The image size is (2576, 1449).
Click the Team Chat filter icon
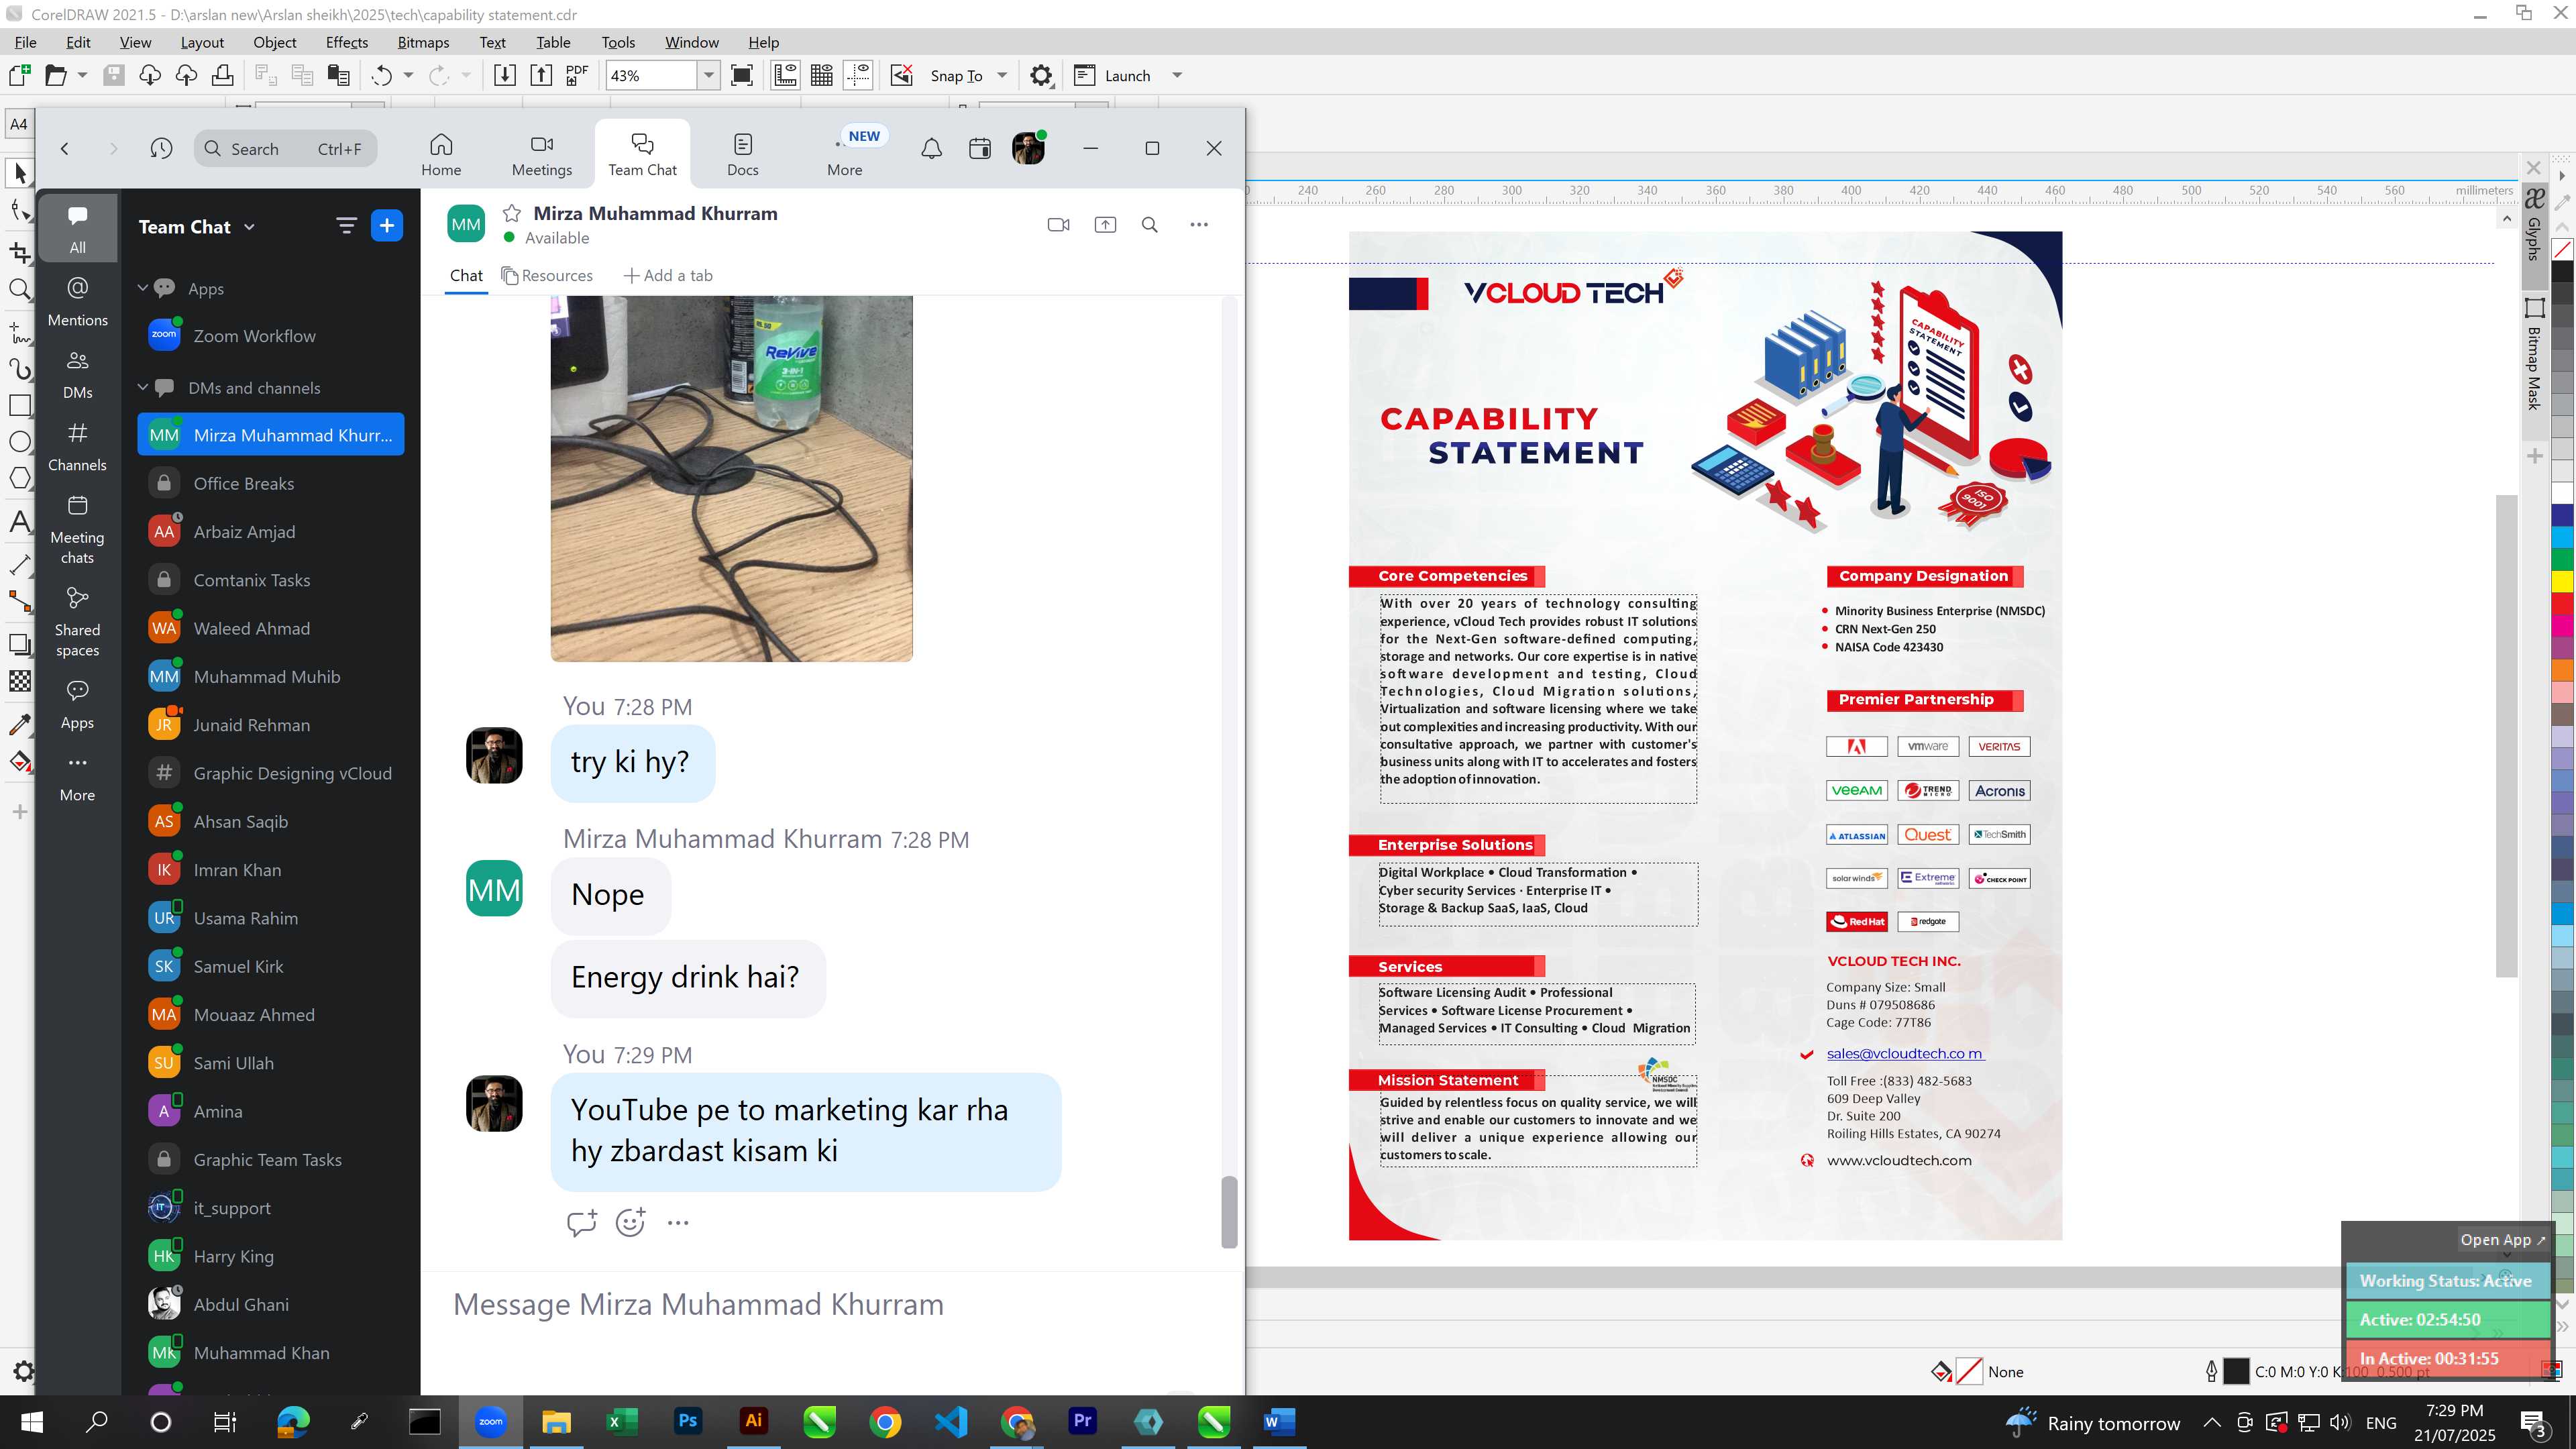click(x=346, y=226)
